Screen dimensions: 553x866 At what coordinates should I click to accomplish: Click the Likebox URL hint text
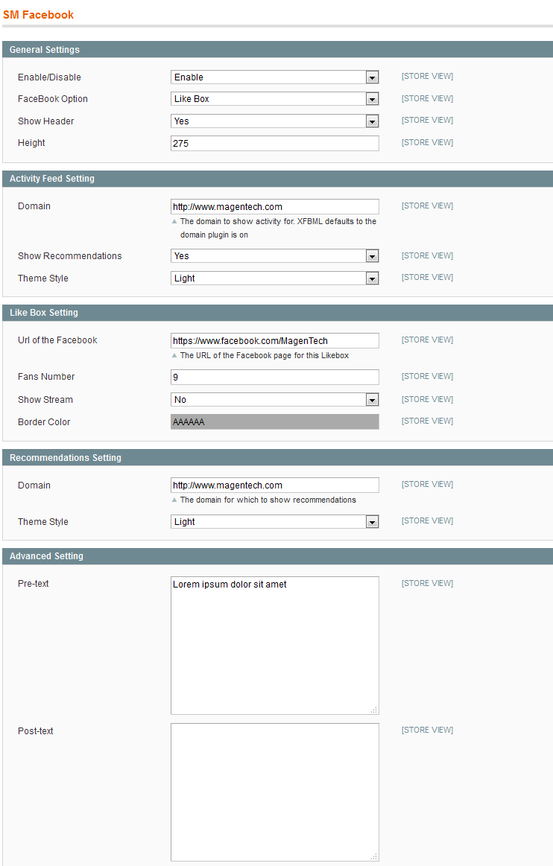(265, 355)
